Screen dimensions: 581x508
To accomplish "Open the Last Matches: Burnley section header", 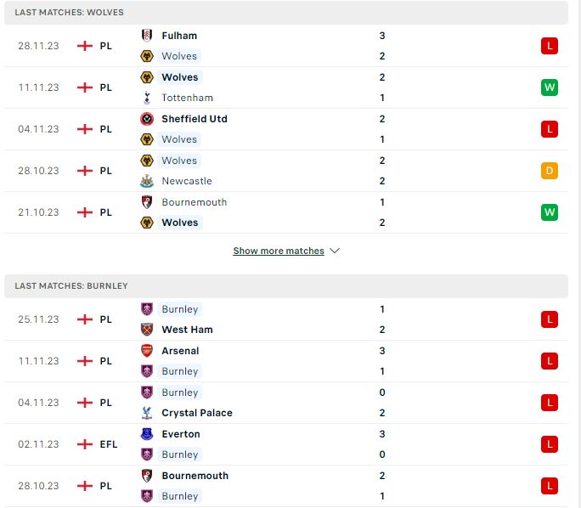I will [286, 285].
